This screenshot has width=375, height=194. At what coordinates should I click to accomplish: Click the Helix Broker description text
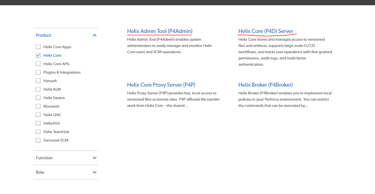[x=285, y=99]
